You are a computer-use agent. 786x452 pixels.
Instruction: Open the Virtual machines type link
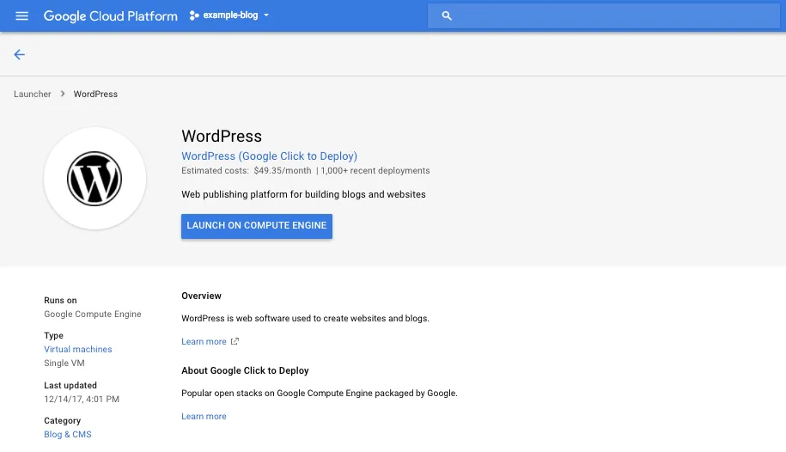point(77,349)
